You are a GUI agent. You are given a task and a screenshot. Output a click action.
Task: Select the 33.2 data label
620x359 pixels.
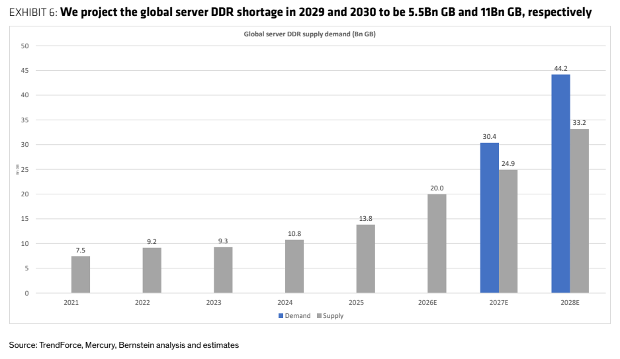coord(579,123)
